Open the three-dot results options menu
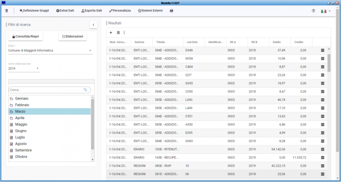 pyautogui.click(x=124, y=32)
